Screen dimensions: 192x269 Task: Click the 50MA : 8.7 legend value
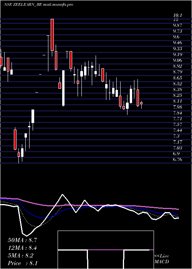[22, 240]
